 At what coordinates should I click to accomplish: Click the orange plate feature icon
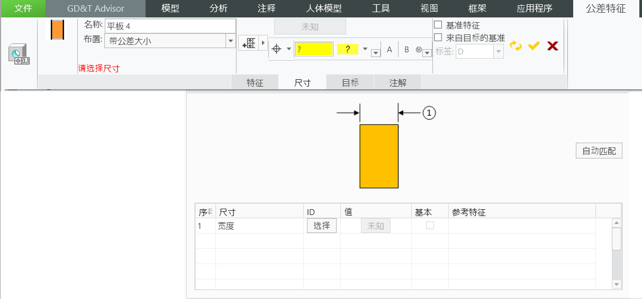click(57, 30)
